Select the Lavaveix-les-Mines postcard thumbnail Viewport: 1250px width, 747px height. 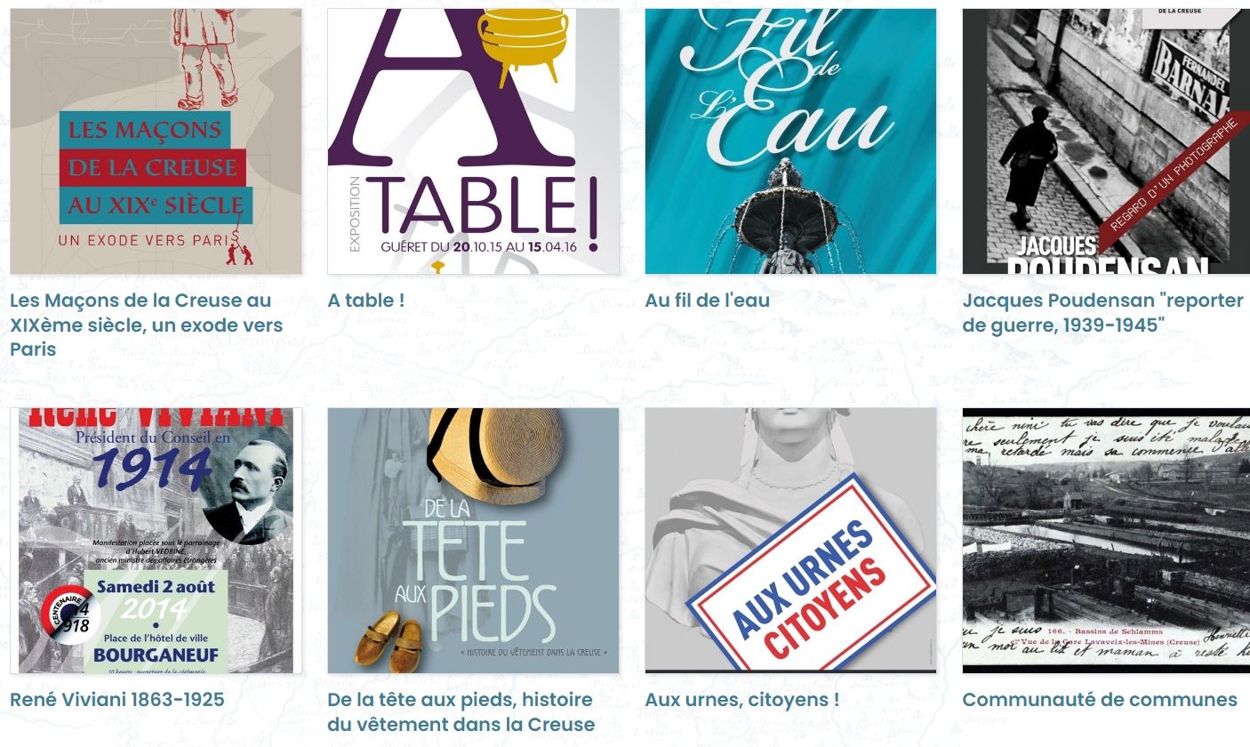click(x=1106, y=540)
